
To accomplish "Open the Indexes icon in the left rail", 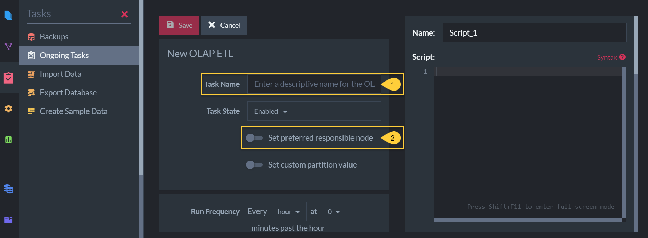I will pos(9,46).
